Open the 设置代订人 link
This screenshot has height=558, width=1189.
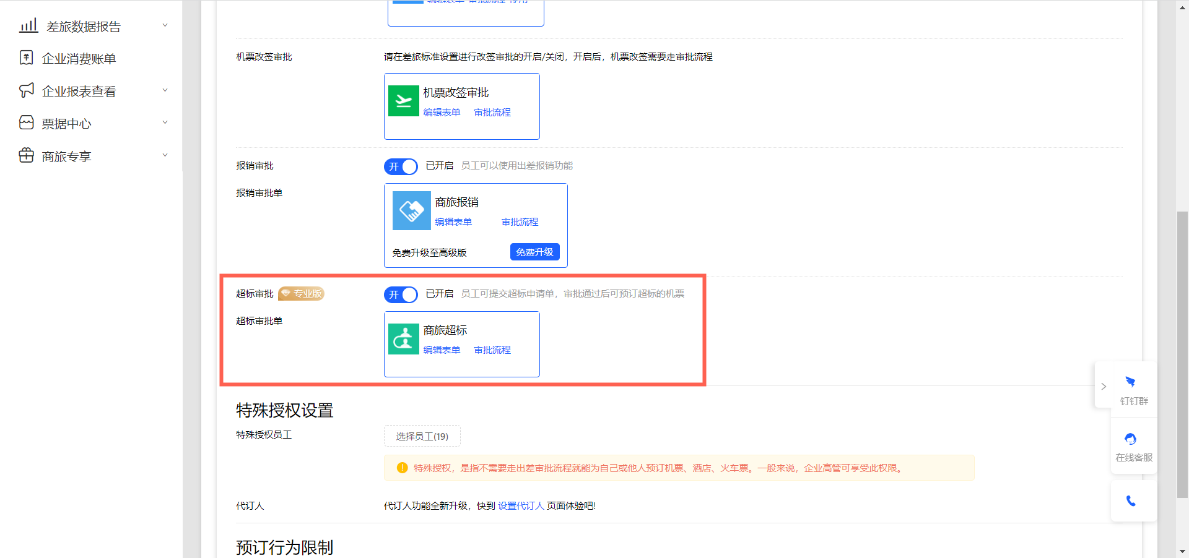(x=521, y=505)
